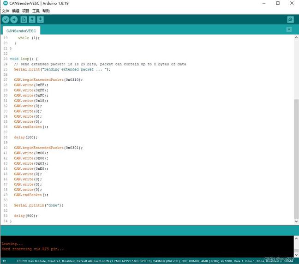This screenshot has height=264, width=299.
Task: Open the tab dropdown arrow menu
Action: tap(289, 30)
